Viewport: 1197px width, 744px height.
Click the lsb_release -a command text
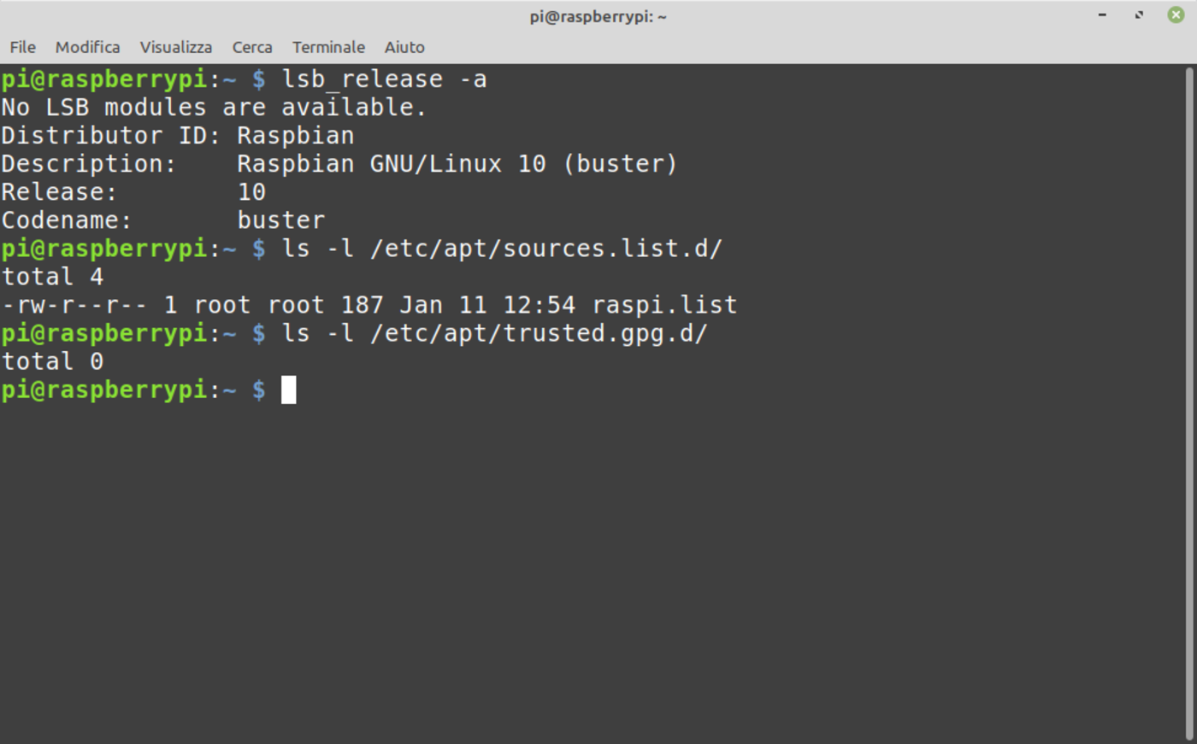click(385, 79)
